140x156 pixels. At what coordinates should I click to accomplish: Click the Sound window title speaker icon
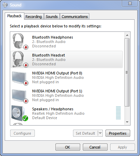point(5,5)
